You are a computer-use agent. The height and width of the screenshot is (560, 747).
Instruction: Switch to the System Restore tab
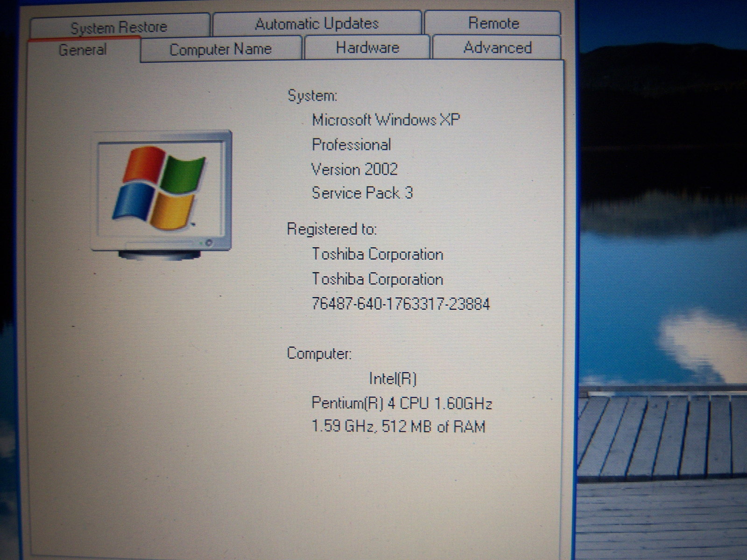pos(119,26)
